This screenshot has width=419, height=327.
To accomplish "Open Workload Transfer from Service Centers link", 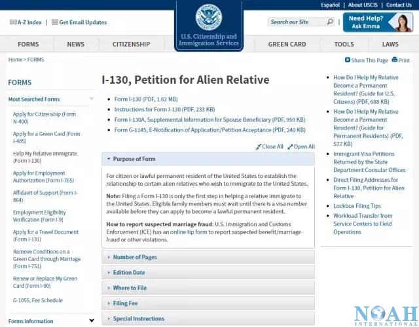I will tap(363, 224).
